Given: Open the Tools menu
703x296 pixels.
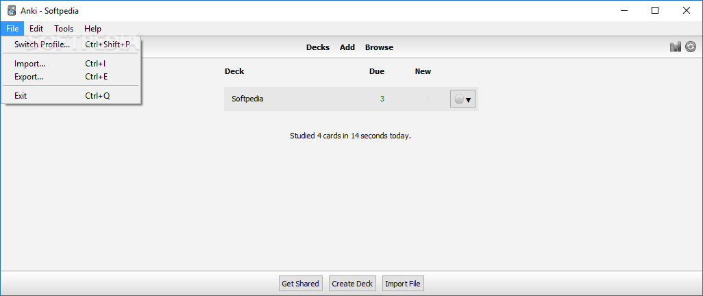Looking at the screenshot, I should (x=64, y=29).
